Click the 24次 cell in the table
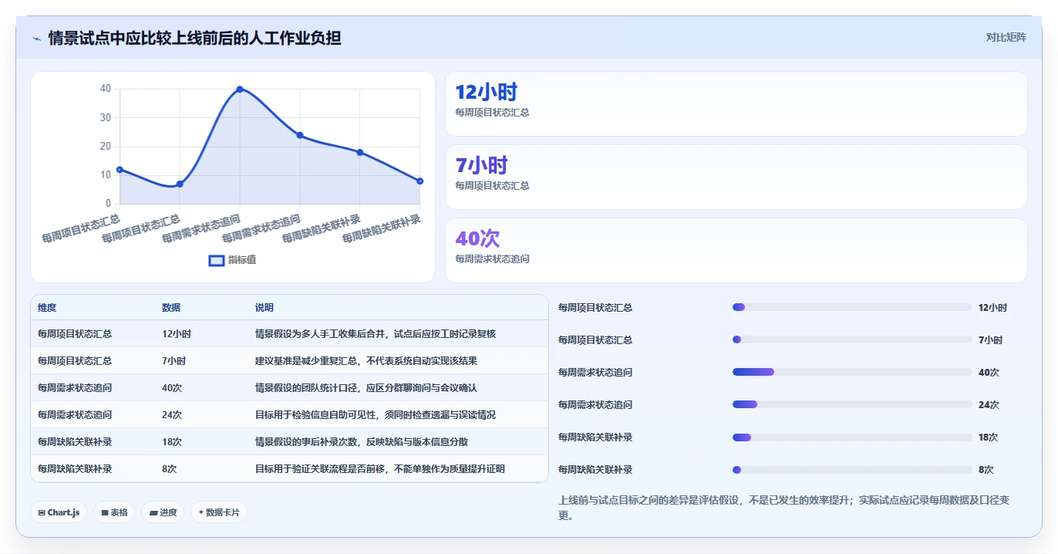Screen dimensions: 1058x554 [172, 415]
